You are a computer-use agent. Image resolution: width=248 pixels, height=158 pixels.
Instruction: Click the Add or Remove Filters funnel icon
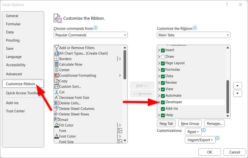click(x=57, y=48)
